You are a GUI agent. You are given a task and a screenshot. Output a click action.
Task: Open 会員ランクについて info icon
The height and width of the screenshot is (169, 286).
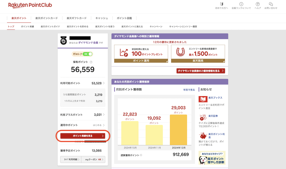tap(241, 4)
